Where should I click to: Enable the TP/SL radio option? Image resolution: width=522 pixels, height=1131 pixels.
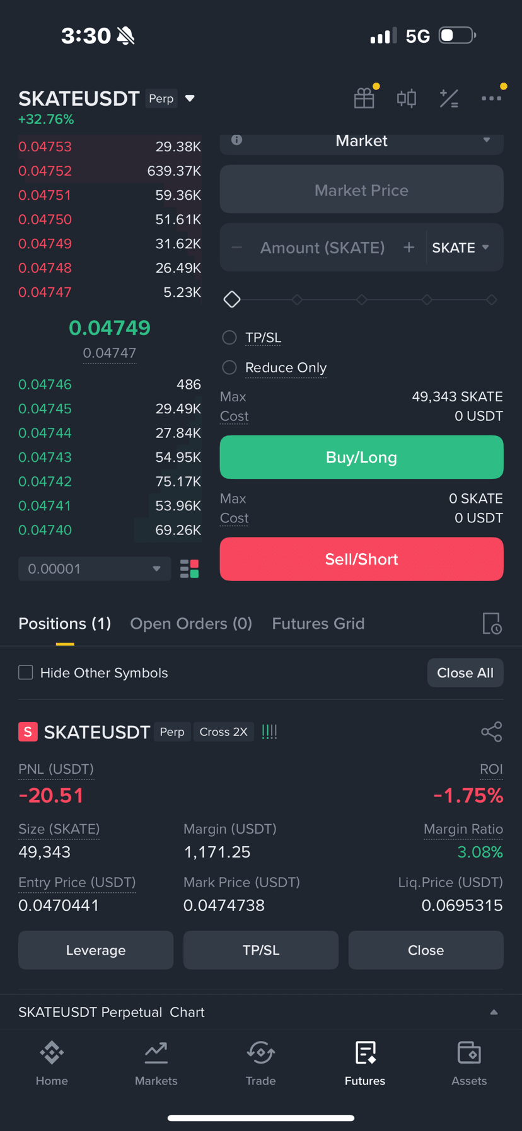(x=229, y=338)
